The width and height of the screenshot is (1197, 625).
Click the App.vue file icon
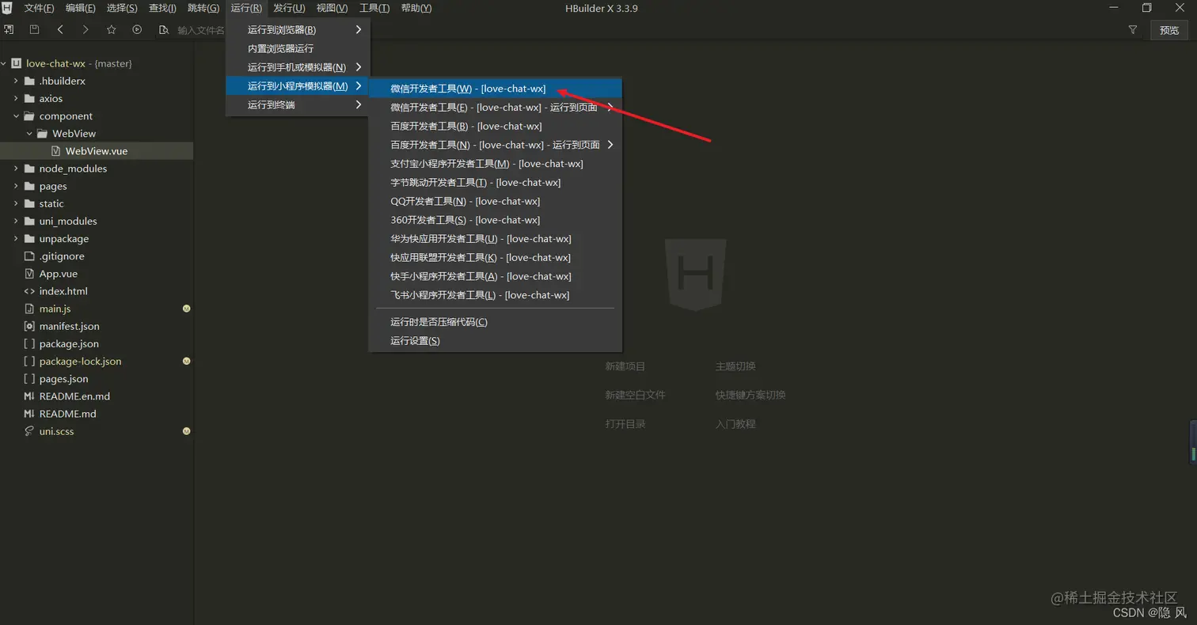[29, 273]
